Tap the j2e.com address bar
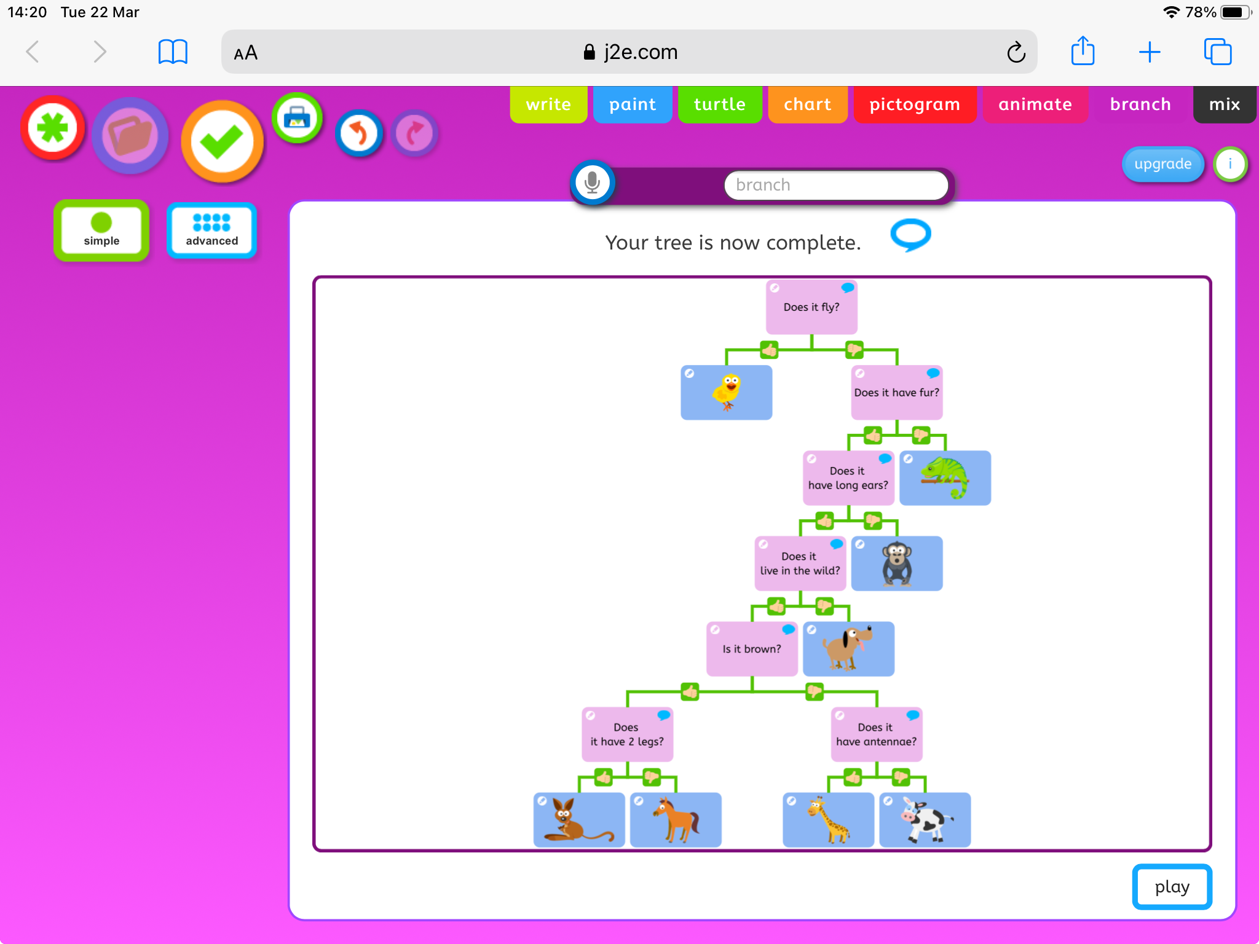The height and width of the screenshot is (944, 1259). (x=629, y=52)
